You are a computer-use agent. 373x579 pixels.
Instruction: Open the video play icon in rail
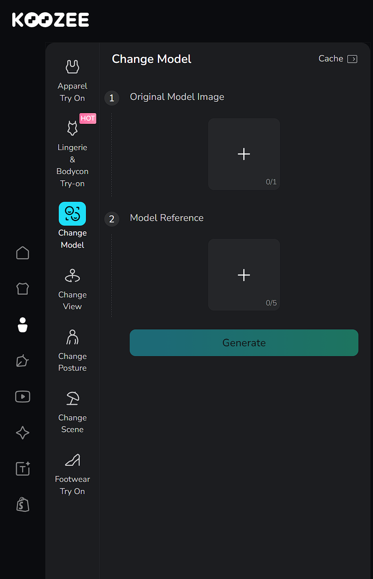23,396
